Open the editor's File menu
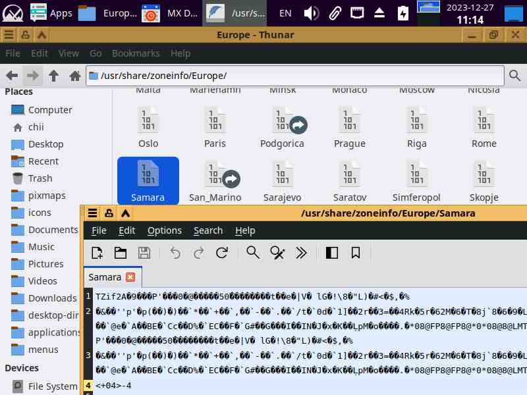Viewport: 527px width, 395px height. [x=99, y=231]
